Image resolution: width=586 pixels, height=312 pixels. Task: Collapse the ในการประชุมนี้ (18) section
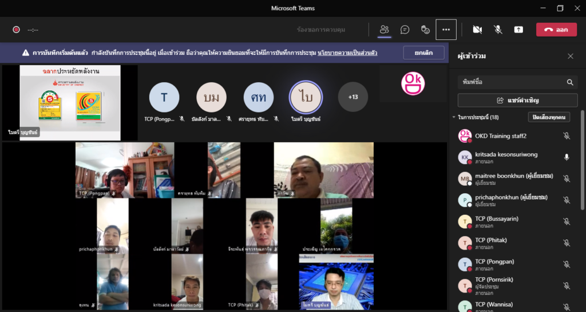coord(454,117)
